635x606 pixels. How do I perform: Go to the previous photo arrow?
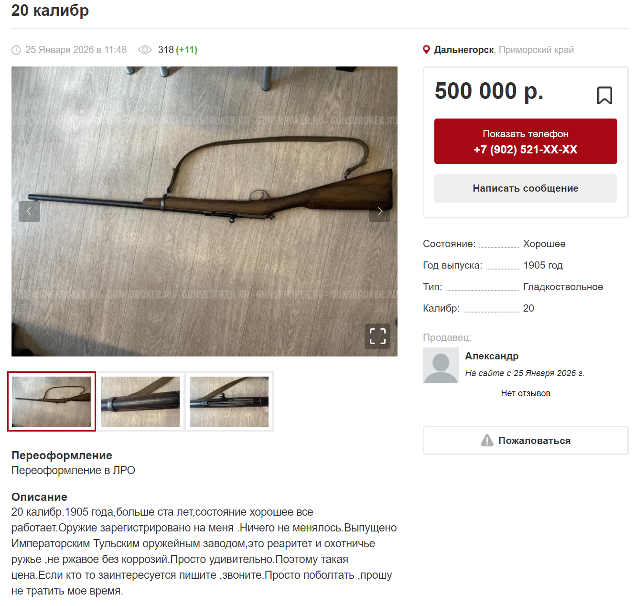[29, 211]
